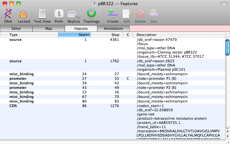Click the vertical scrollbar thumb
Screen dimensions: 230x144
coord(227,47)
